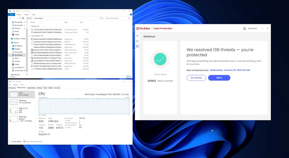Open Desktop folder in navigation pane
289x158 pixels.
[x=16, y=49]
